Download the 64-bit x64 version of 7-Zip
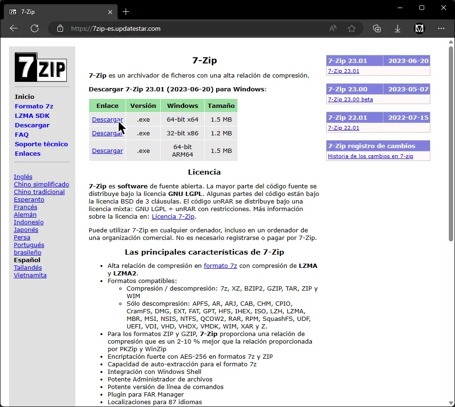Image resolution: width=455 pixels, height=407 pixels. [x=107, y=119]
